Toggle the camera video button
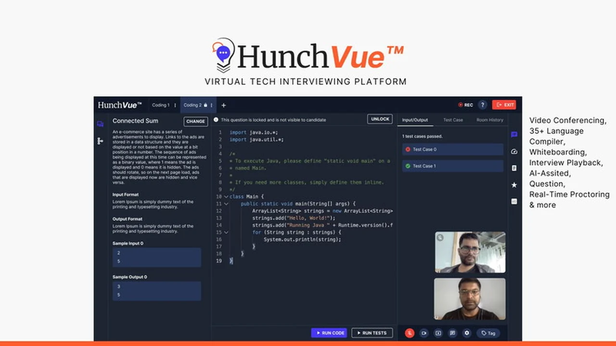Screen dimensions: 616x346 (x=424, y=333)
